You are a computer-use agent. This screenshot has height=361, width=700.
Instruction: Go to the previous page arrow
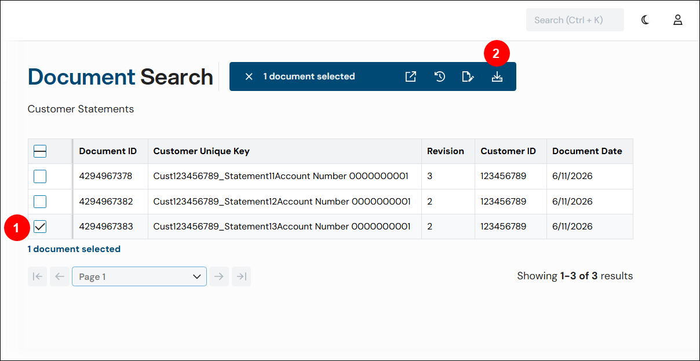tap(59, 276)
